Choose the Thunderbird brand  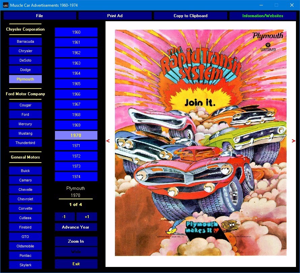point(25,143)
